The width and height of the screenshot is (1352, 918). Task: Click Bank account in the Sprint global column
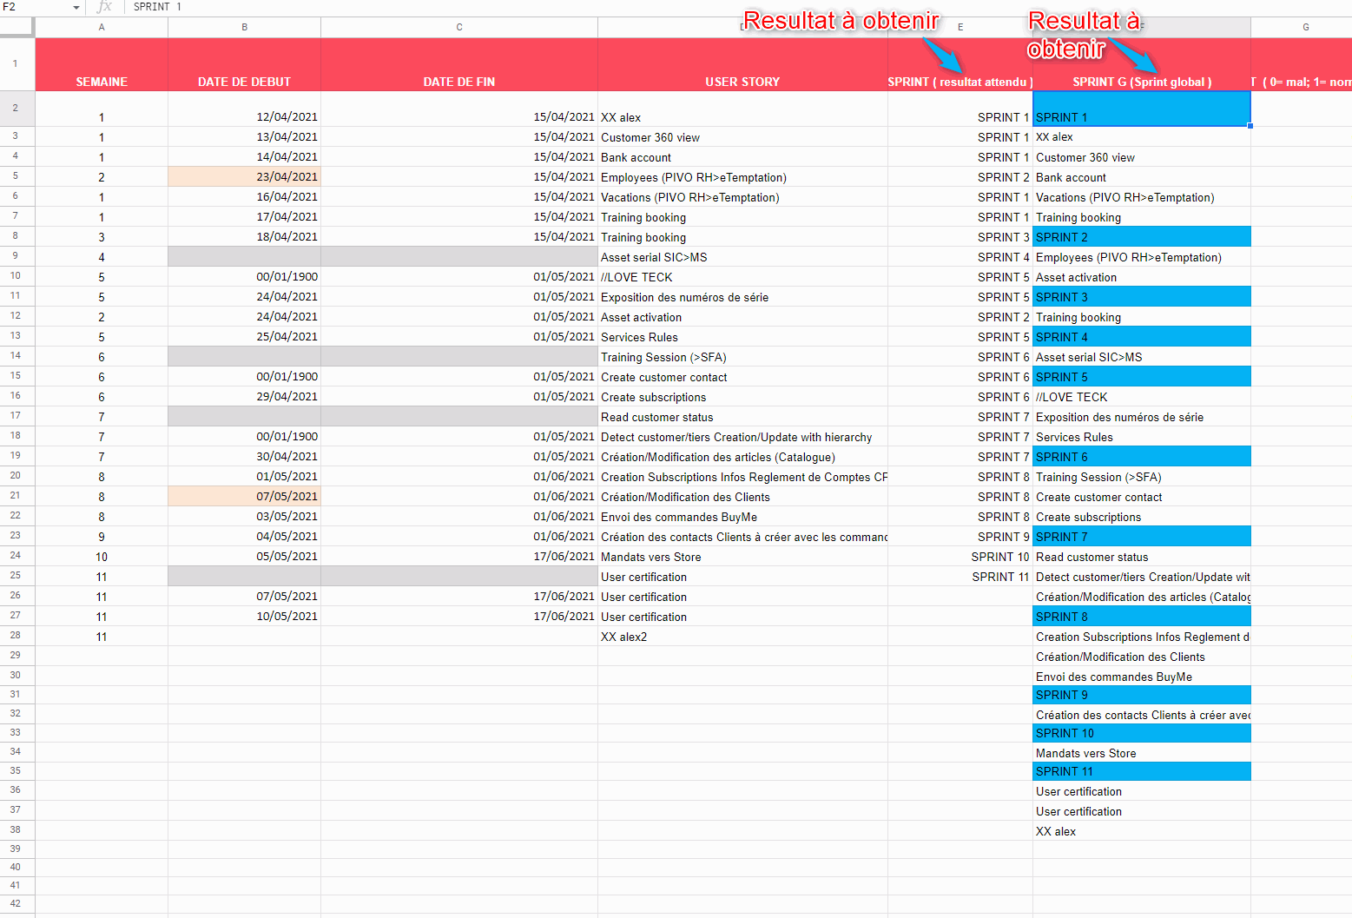click(x=1142, y=176)
